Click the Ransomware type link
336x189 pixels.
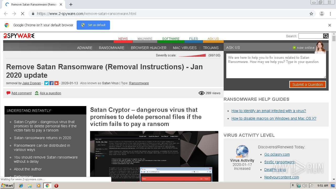coord(139,83)
